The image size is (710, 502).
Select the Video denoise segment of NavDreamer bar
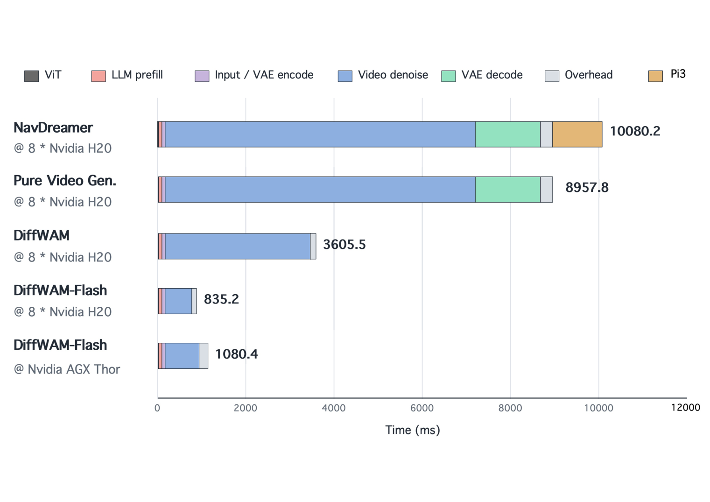click(x=320, y=134)
